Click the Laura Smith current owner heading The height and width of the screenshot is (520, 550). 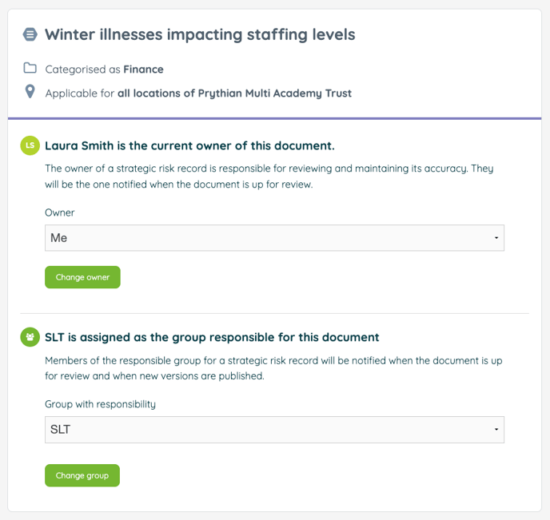(x=189, y=145)
